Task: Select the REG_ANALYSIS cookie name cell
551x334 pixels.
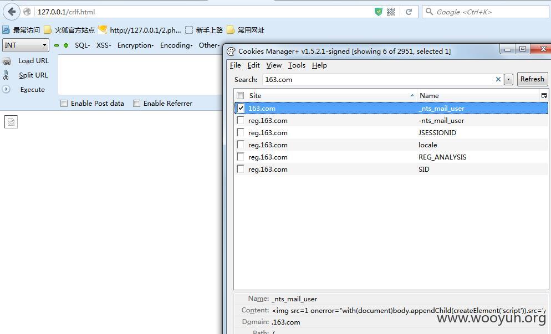Action: 442,157
